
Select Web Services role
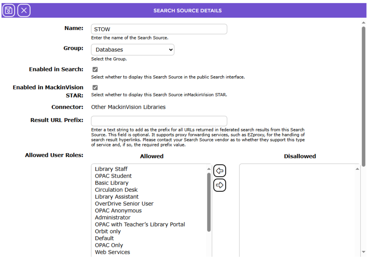tap(113, 252)
